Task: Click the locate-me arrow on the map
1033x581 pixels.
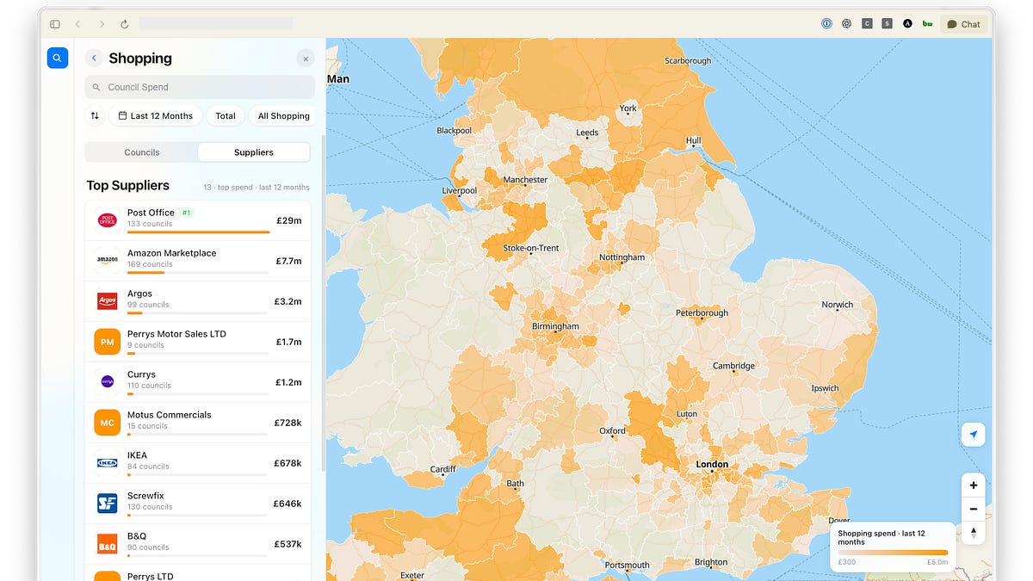Action: point(974,435)
